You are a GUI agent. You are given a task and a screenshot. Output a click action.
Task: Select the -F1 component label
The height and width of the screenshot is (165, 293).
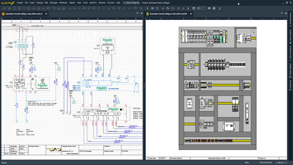point(78,112)
